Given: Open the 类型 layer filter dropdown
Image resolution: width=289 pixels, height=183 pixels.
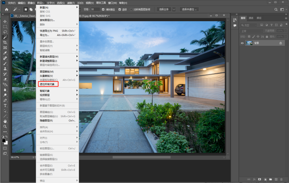Looking at the screenshot, I should point(249,25).
